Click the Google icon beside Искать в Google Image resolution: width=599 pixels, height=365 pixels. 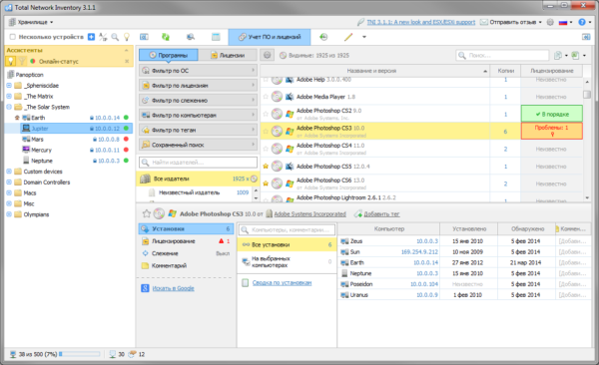pos(145,288)
